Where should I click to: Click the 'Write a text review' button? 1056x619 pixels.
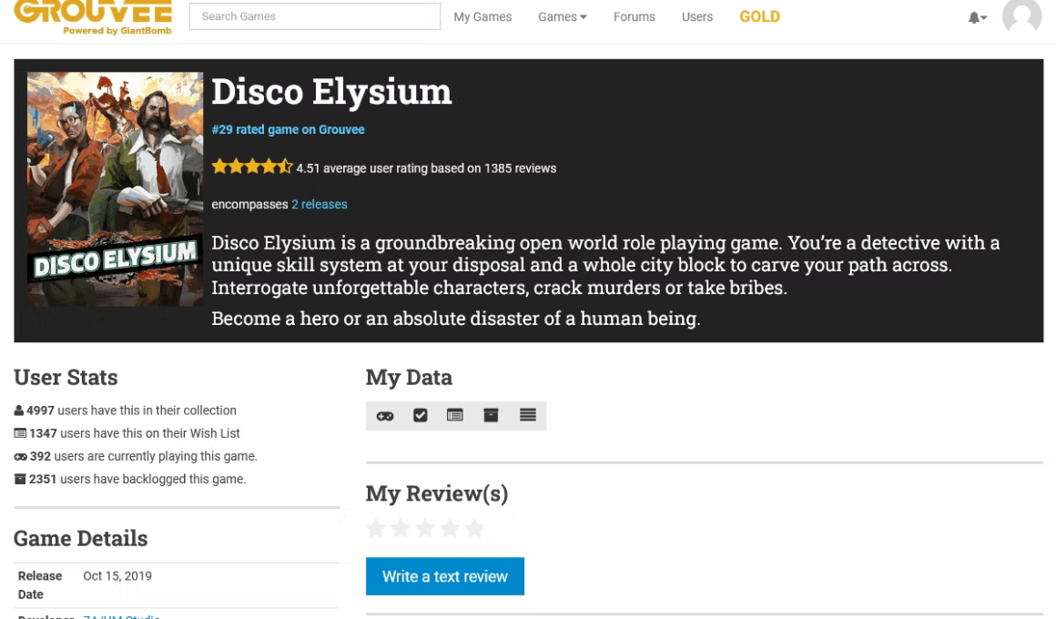tap(445, 576)
